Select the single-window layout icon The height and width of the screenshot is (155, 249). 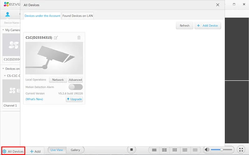point(154,150)
